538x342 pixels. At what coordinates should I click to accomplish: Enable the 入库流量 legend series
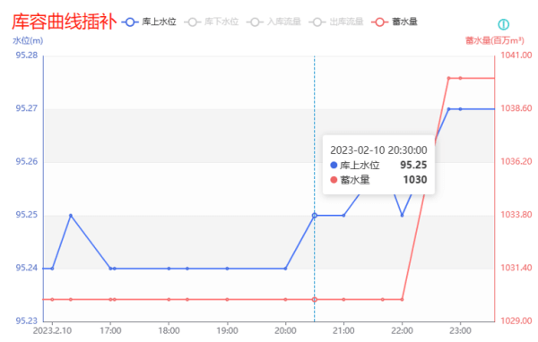273,21
